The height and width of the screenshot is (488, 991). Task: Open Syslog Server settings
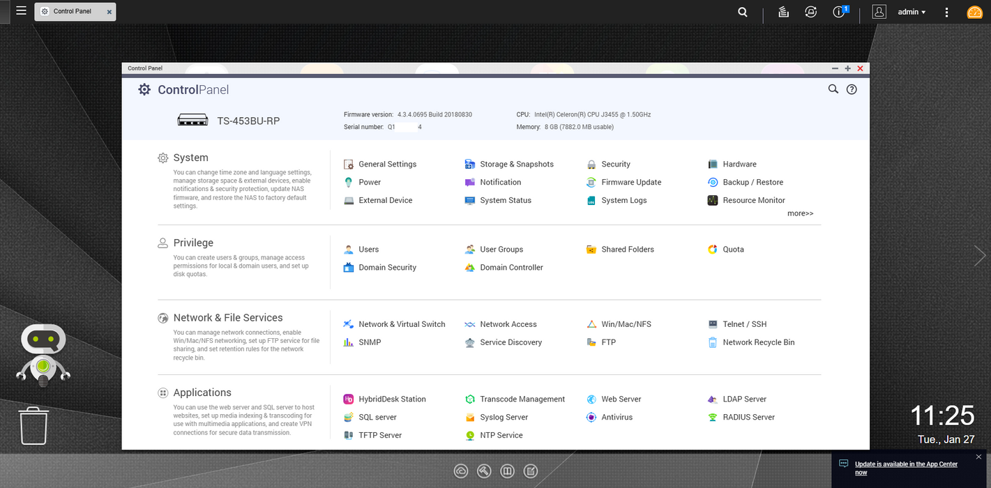497,418
